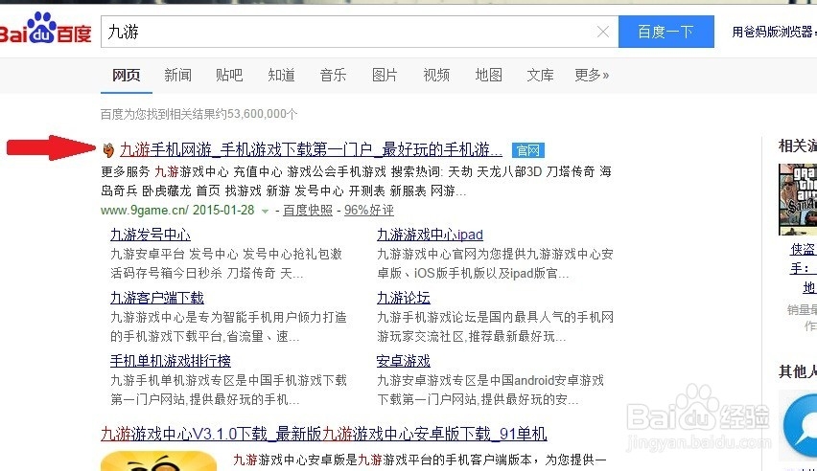Switch to the 视频 tab

pyautogui.click(x=436, y=75)
